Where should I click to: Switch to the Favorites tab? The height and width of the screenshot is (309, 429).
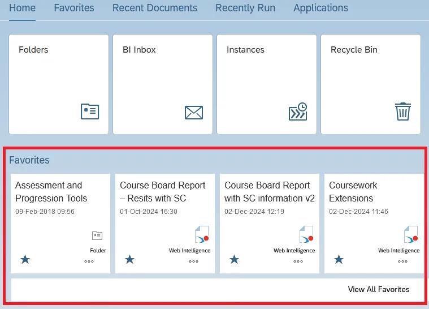pos(74,8)
